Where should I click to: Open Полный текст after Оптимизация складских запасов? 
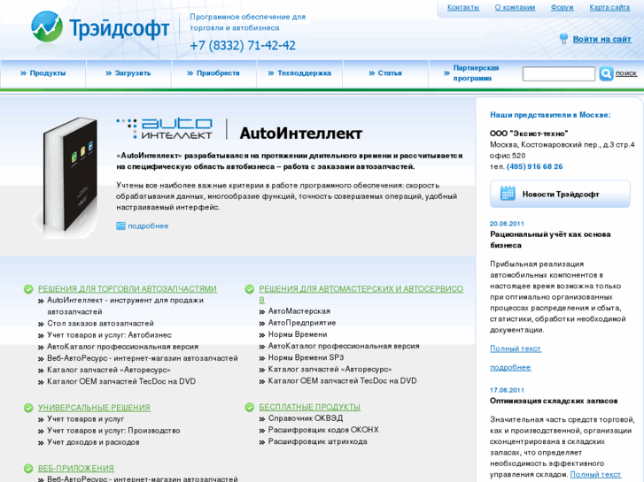(595, 475)
